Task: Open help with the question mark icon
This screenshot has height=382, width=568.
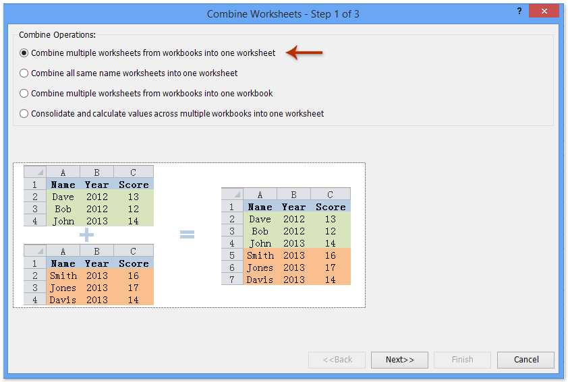Action: pyautogui.click(x=519, y=13)
